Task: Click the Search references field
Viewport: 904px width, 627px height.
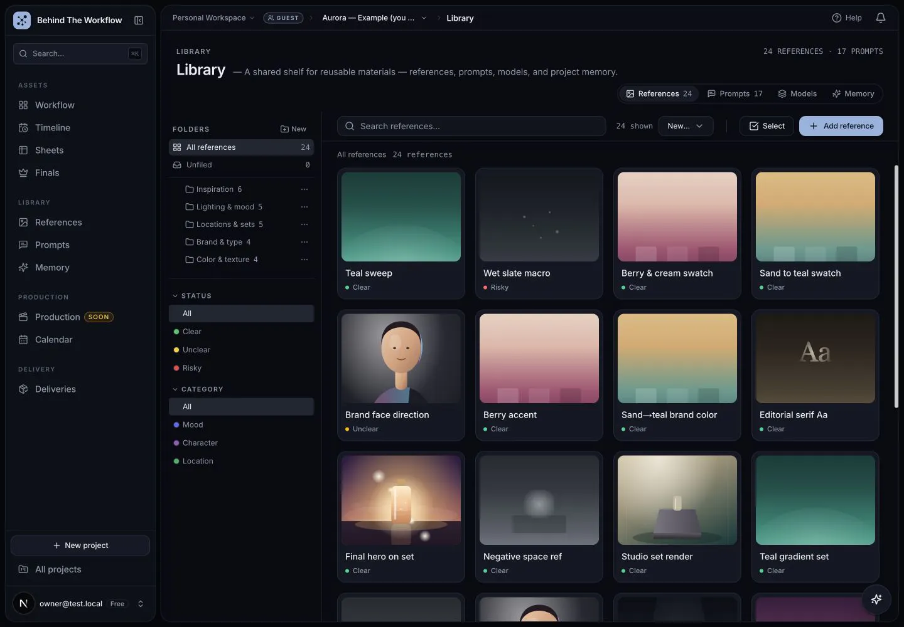Action: tap(471, 126)
